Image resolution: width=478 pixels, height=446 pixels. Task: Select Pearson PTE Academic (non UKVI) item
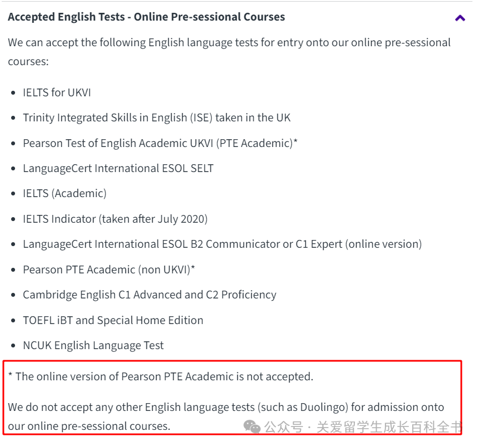point(109,269)
